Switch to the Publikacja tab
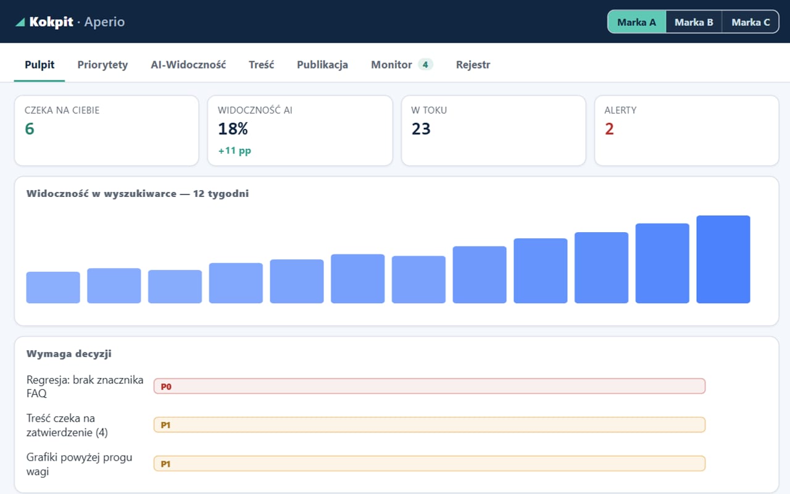 (322, 64)
